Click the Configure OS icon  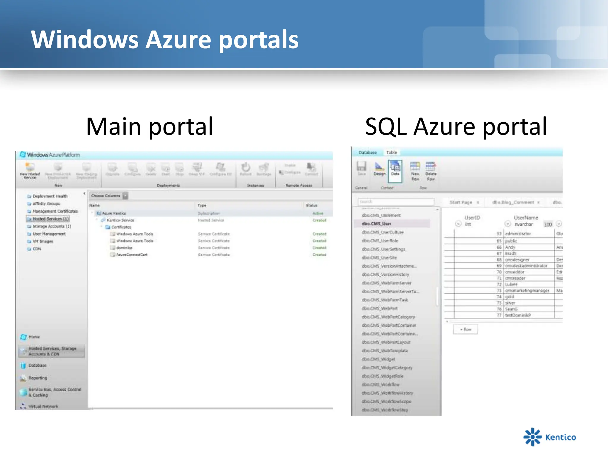[221, 167]
